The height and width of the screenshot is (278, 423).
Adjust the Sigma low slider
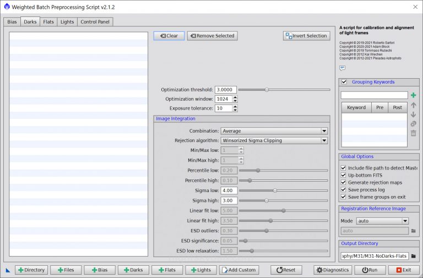point(275,190)
